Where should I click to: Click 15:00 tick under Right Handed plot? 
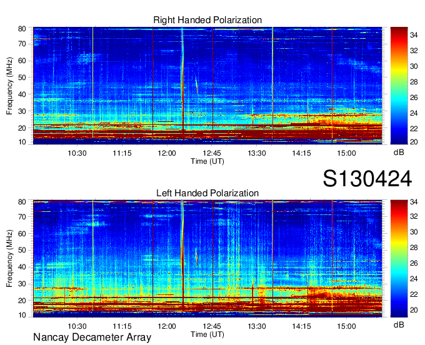pos(346,153)
